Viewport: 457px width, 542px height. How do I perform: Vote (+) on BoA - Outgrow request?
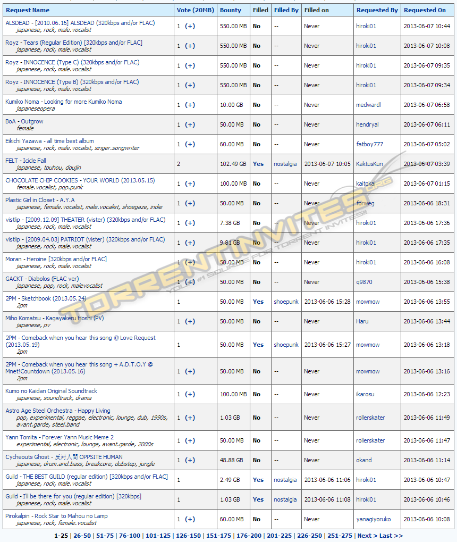click(x=190, y=125)
